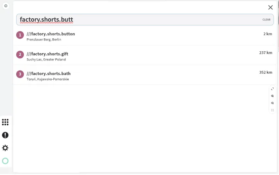Click the 2 km distance label
Image resolution: width=279 pixels, height=175 pixels.
point(268,34)
